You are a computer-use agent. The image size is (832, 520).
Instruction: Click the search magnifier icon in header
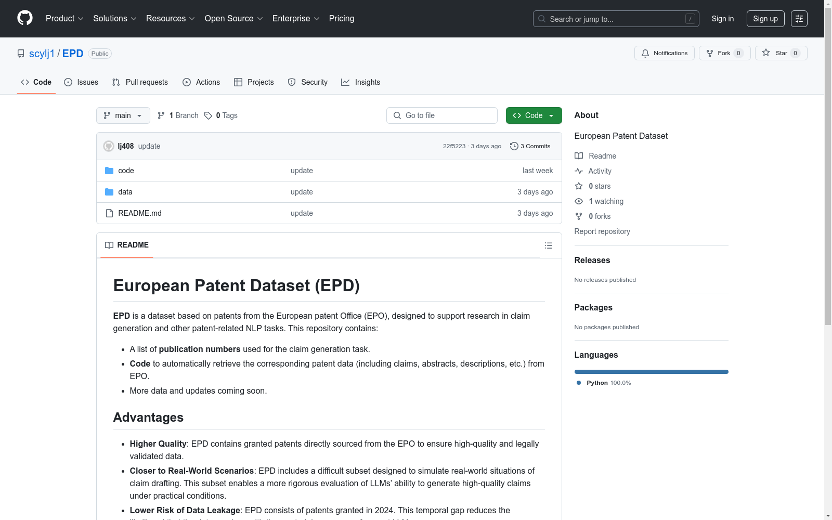542,19
